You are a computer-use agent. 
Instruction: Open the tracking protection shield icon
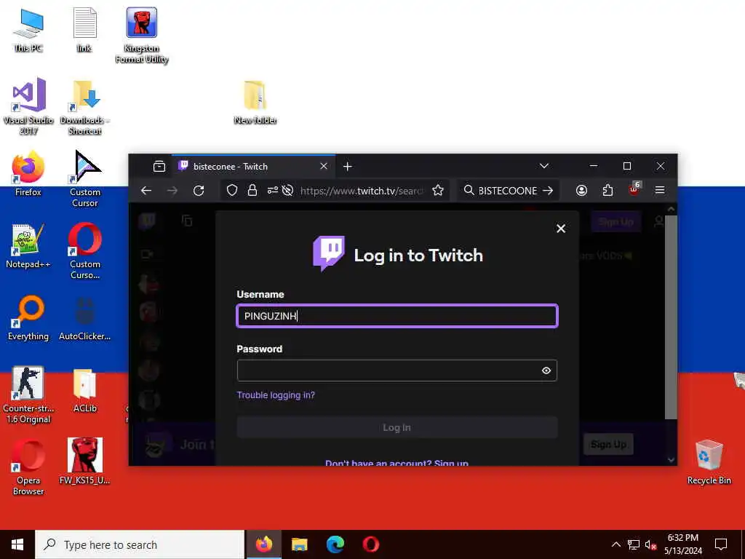232,191
